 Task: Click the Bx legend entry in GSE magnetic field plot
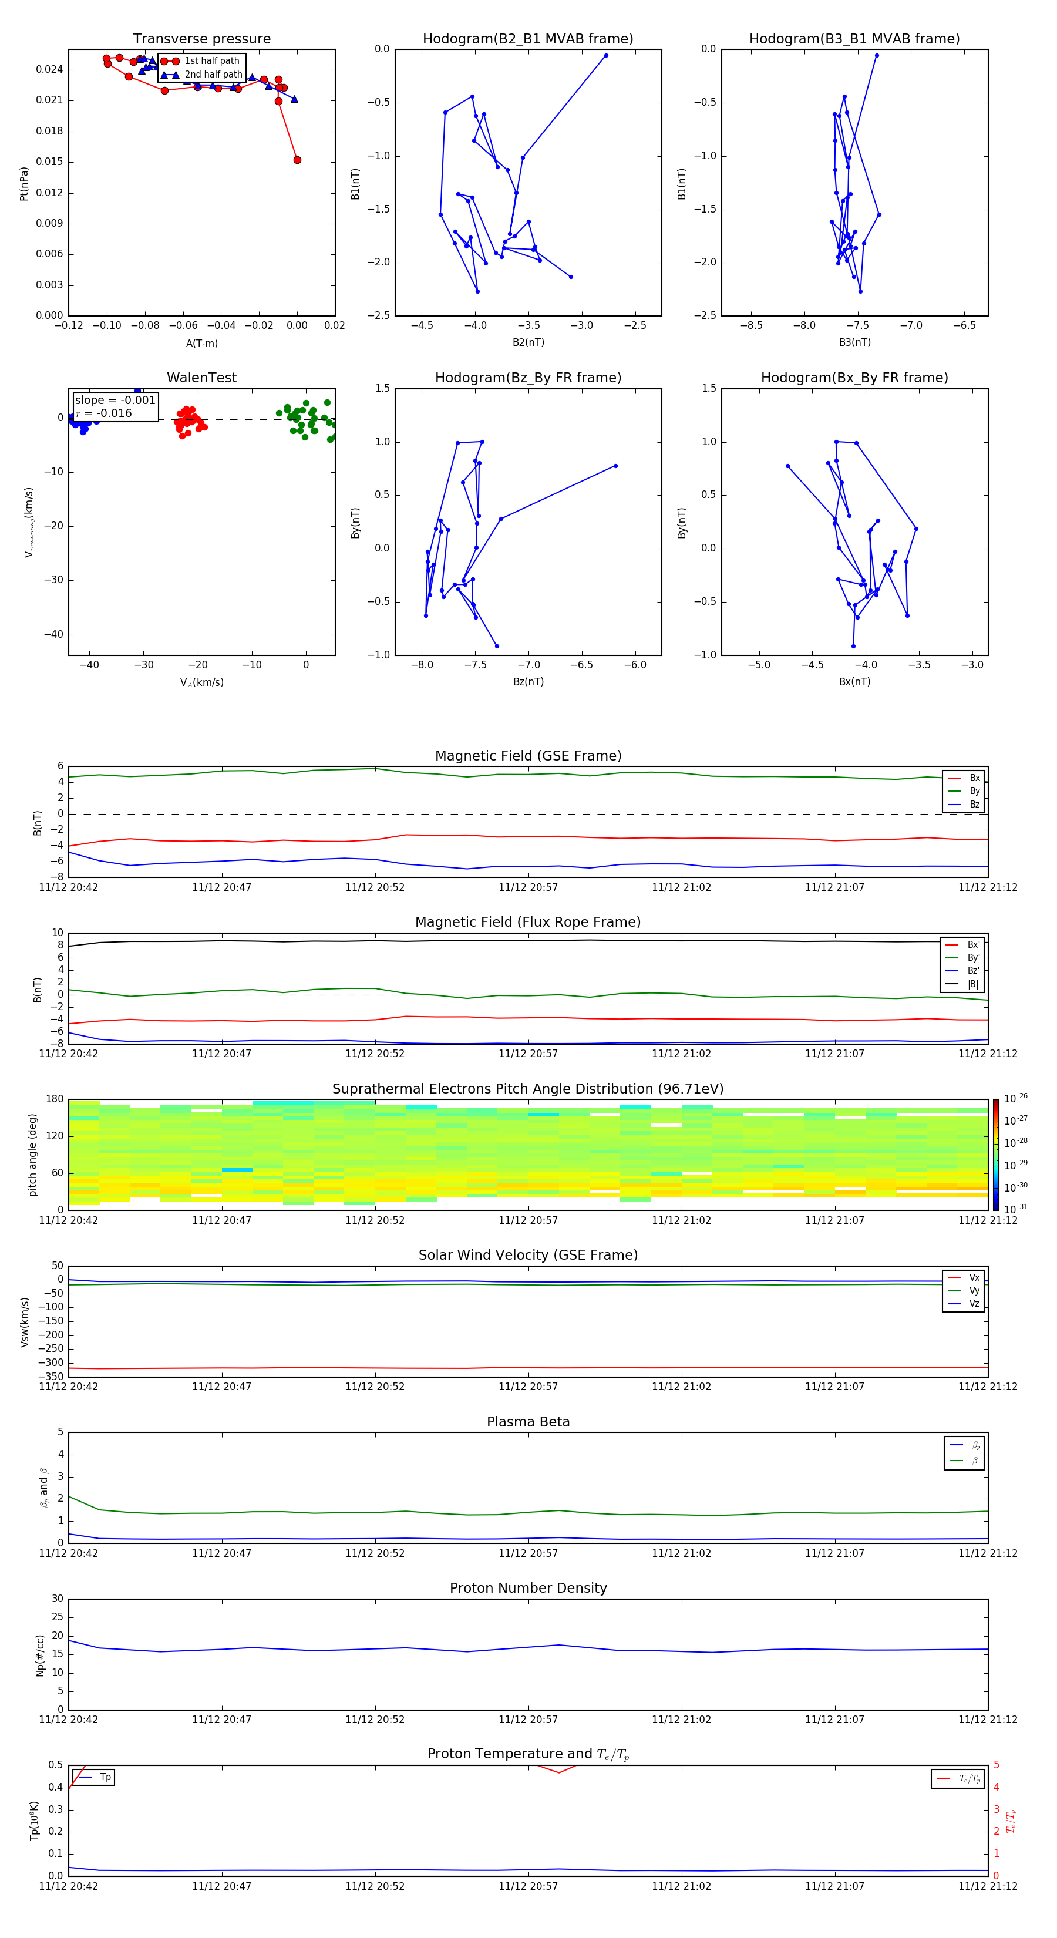click(x=964, y=778)
